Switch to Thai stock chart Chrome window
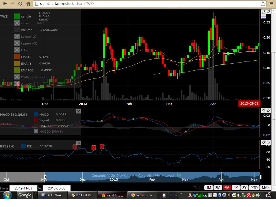 pos(112,195)
